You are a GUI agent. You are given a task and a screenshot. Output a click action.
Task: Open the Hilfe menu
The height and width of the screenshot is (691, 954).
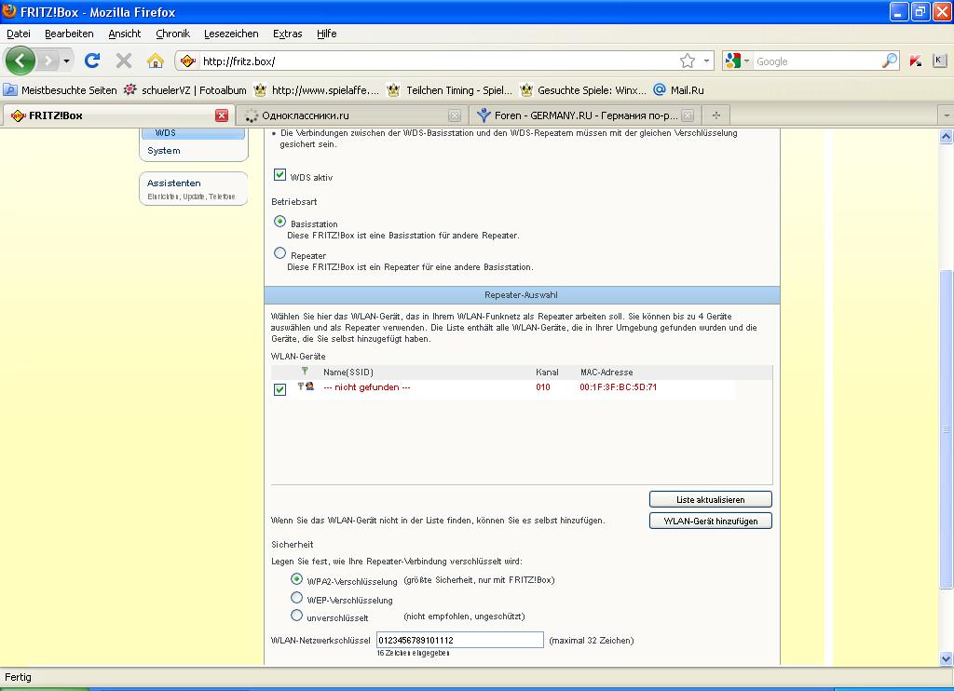(x=326, y=34)
